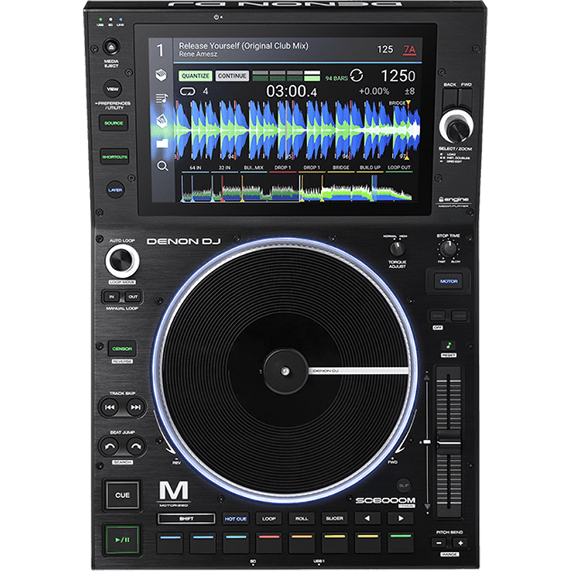Viewport: 571px width, 571px height.
Task: Tap the deck number 1 on screen
Action: pos(160,50)
